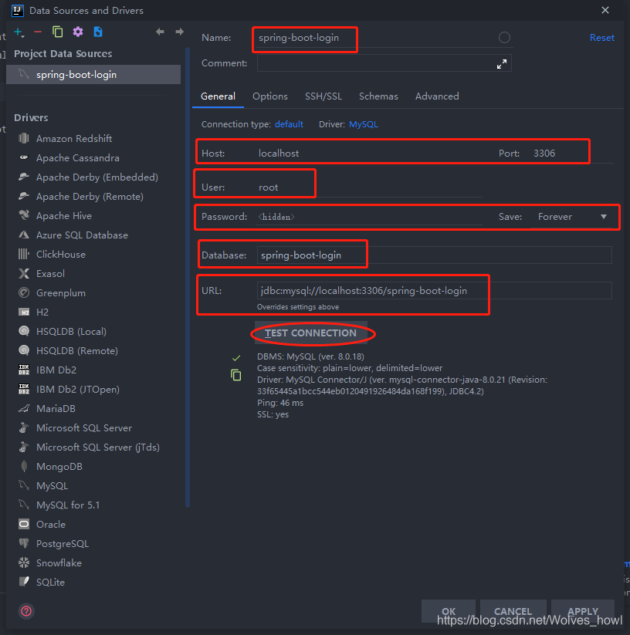Image resolution: width=630 pixels, height=635 pixels.
Task: Click the Apply button
Action: [x=583, y=611]
